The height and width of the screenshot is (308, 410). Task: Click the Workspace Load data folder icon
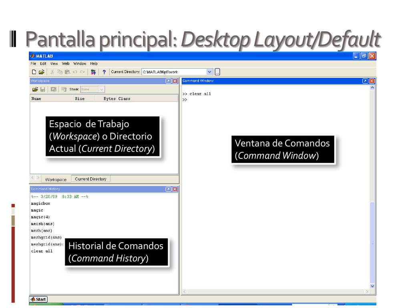(35, 89)
